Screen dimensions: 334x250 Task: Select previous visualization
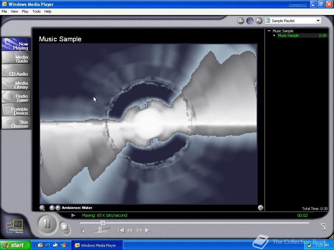click(x=52, y=208)
